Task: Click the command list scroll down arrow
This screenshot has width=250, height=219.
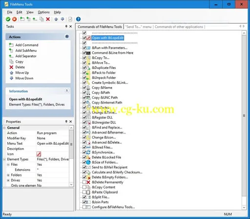Action: (244, 207)
